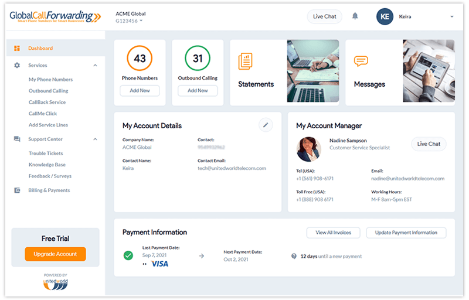Collapse the Services section chevron

click(x=95, y=65)
